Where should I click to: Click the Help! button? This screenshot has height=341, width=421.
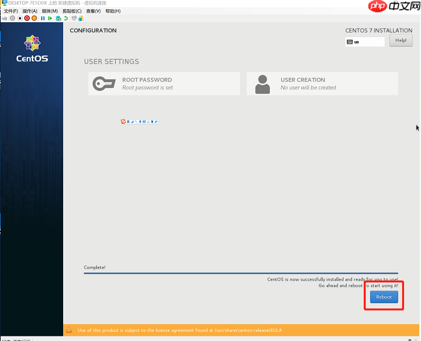coord(401,40)
